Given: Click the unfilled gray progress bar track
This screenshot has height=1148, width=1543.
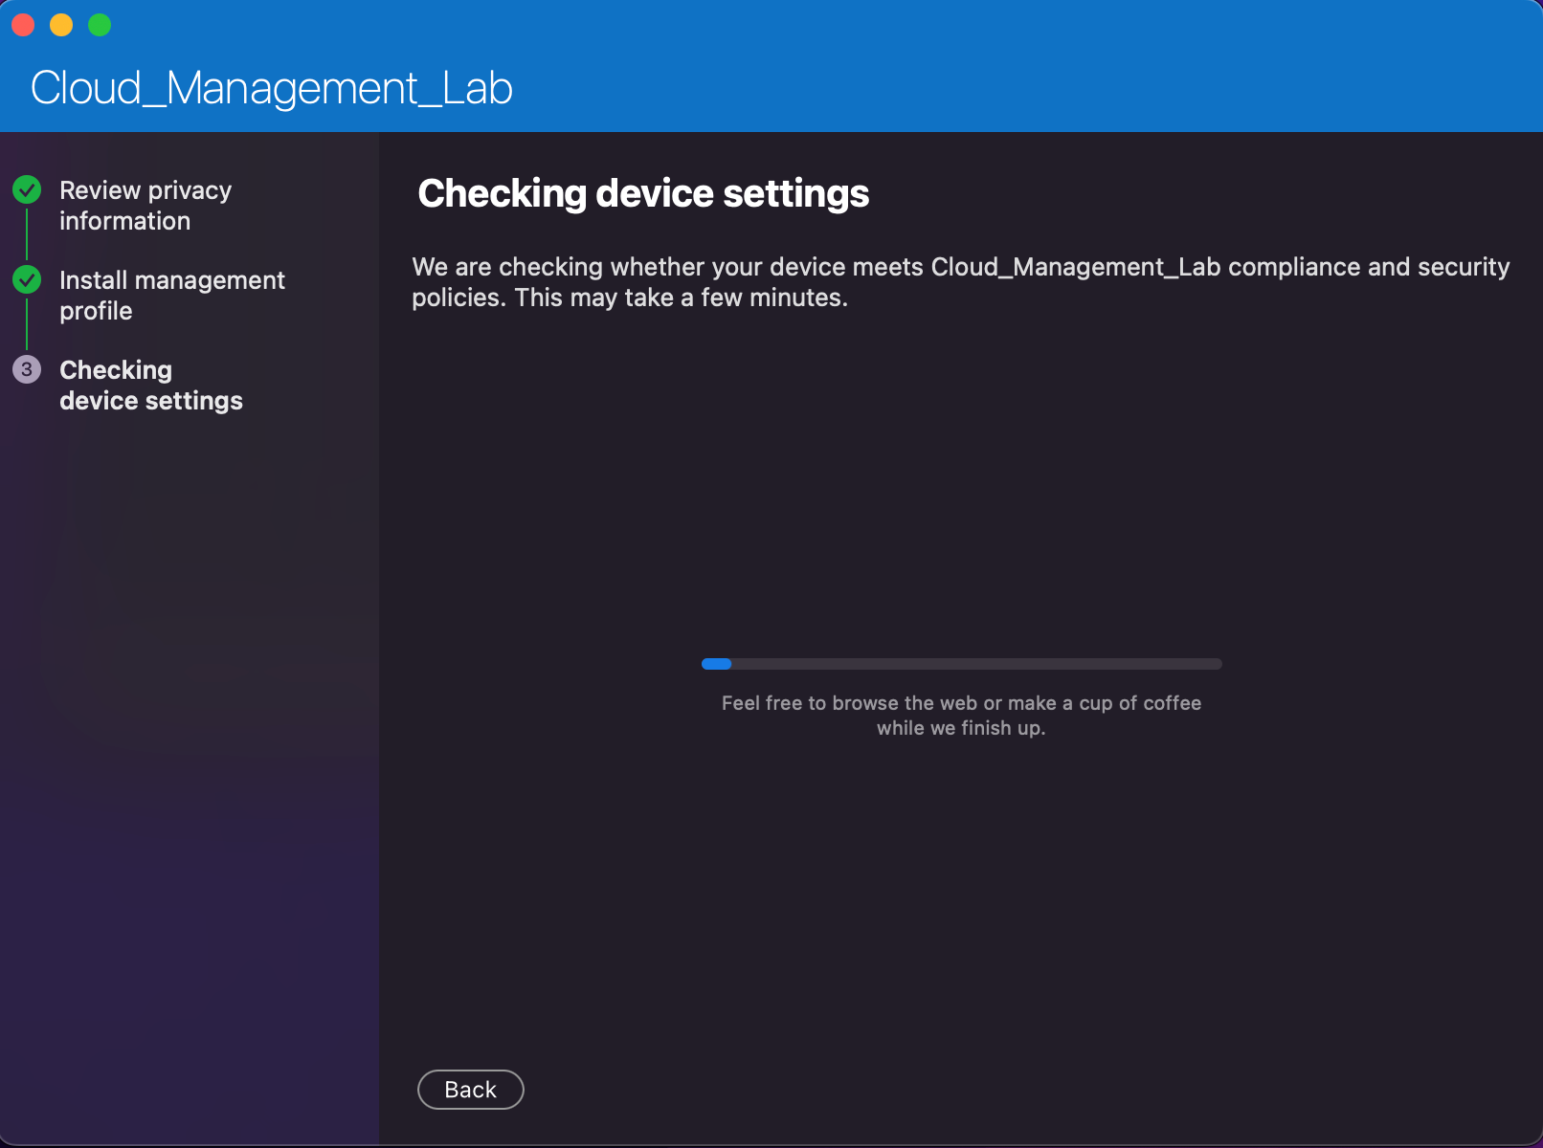Looking at the screenshot, I should click(976, 664).
